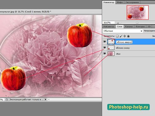Screen dimensions: 155x116
Task: Click the "Фон" layer thumbnail
Action: coord(111,54)
